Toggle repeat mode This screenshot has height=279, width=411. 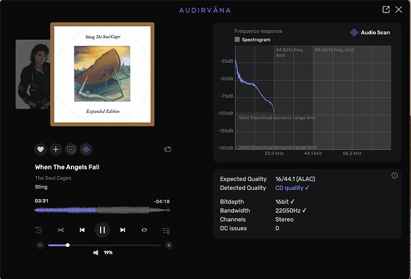pos(144,230)
